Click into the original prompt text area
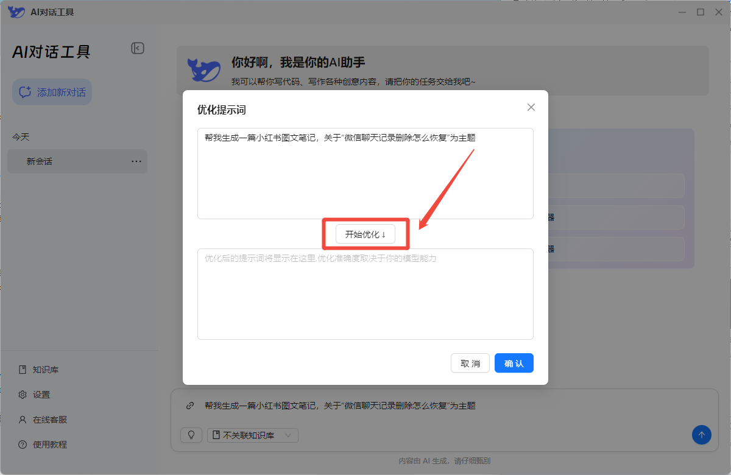 pos(365,174)
